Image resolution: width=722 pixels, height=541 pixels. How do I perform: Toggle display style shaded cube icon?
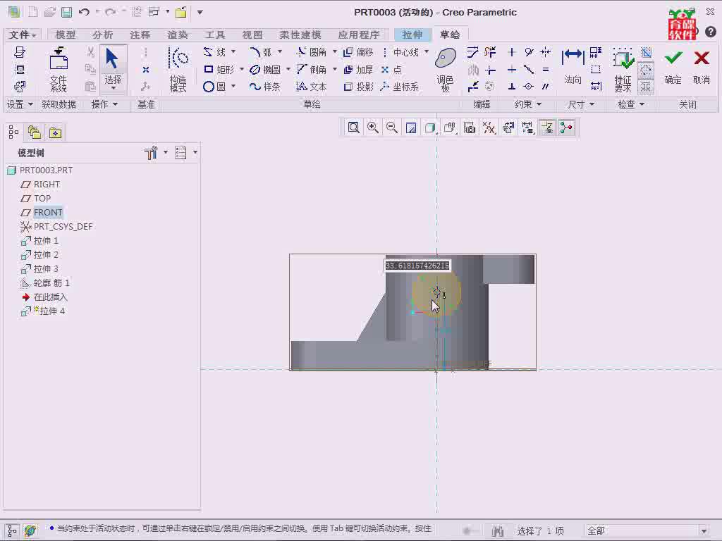pos(431,128)
